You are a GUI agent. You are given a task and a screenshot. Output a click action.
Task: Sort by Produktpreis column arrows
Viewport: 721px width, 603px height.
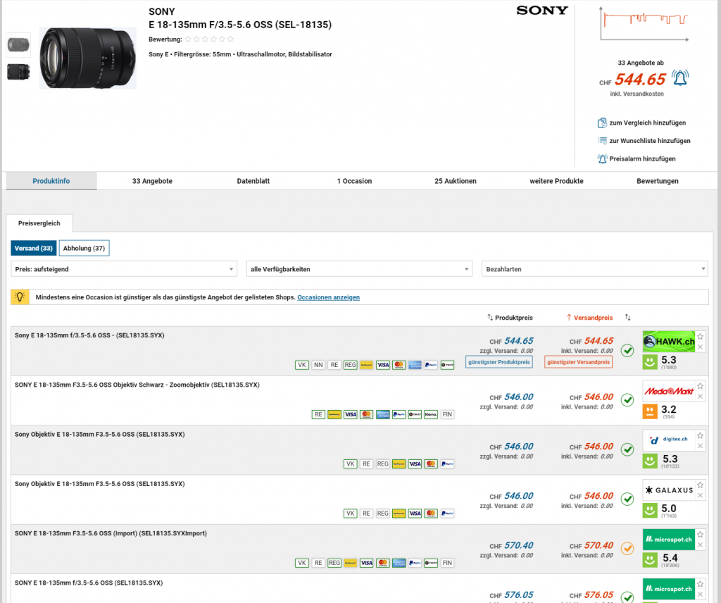point(490,318)
